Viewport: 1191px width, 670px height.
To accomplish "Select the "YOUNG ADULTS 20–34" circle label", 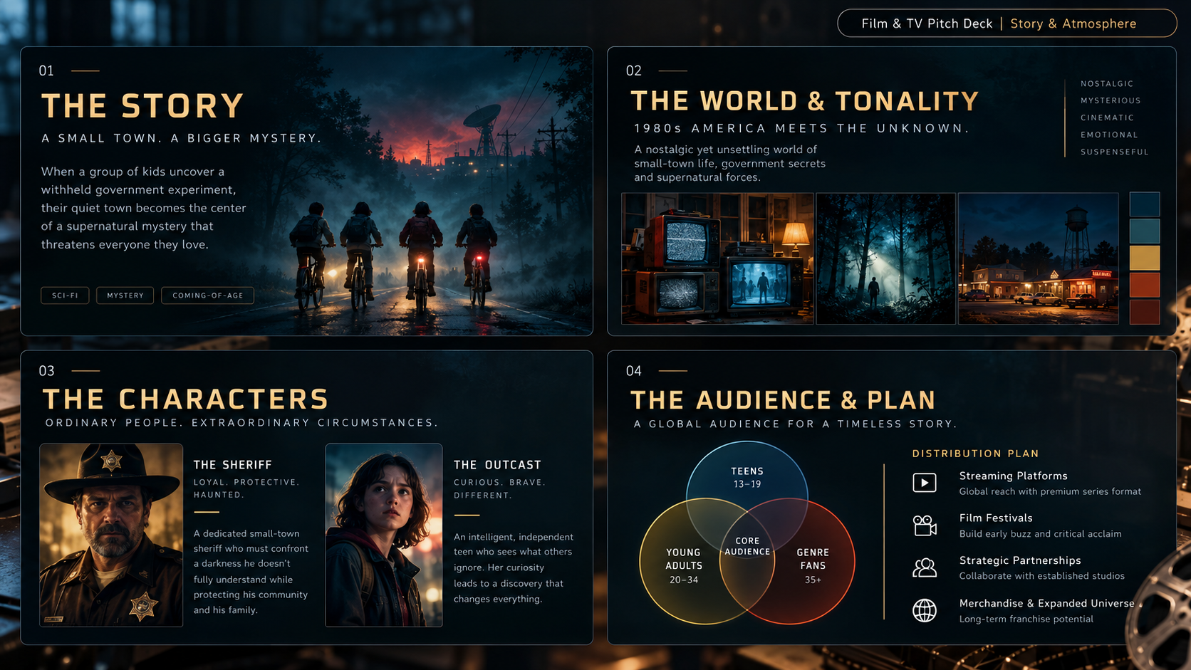I will click(x=684, y=566).
